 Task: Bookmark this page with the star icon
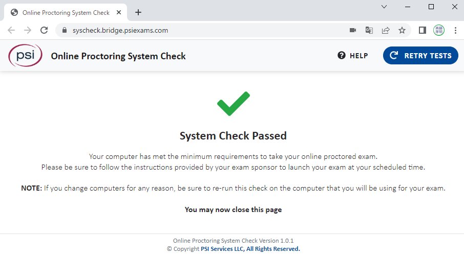(x=402, y=30)
